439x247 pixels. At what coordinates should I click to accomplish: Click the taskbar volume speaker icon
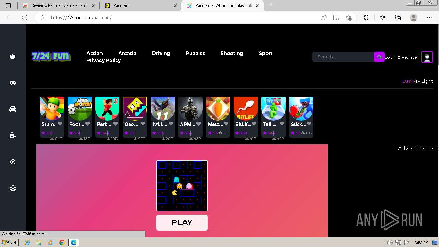tap(390, 243)
